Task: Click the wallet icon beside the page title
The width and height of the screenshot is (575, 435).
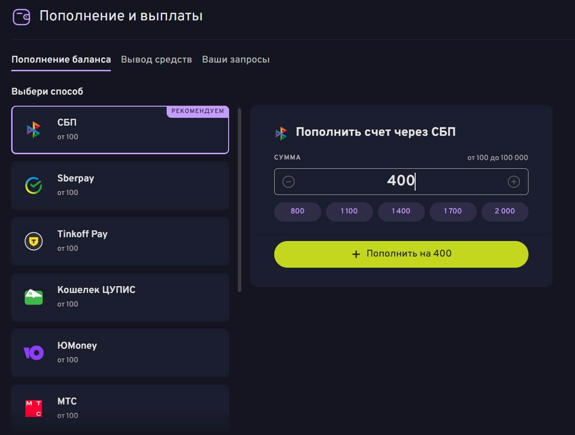Action: tap(21, 16)
